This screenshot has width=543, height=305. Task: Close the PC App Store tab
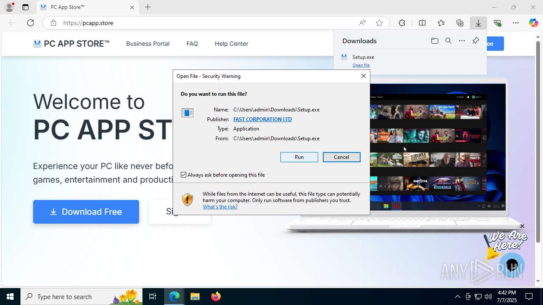(132, 7)
